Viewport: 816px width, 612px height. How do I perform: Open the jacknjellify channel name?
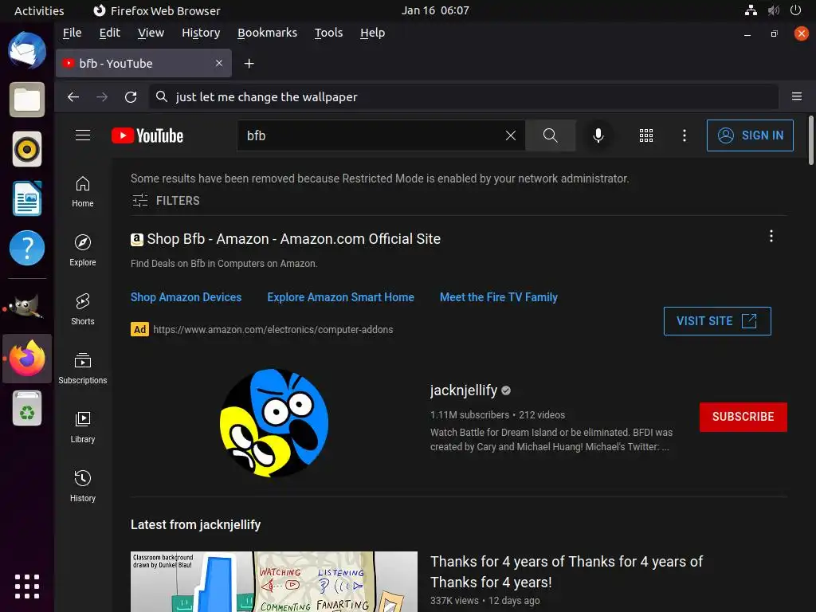click(464, 390)
